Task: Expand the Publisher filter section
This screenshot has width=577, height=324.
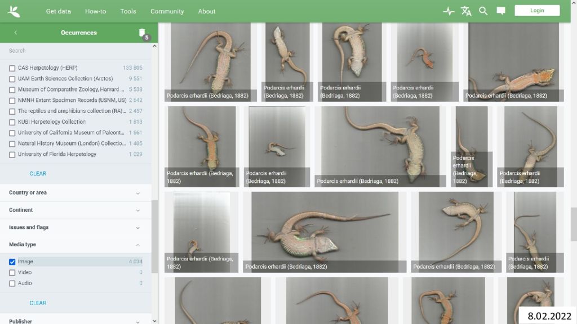Action: 76,321
